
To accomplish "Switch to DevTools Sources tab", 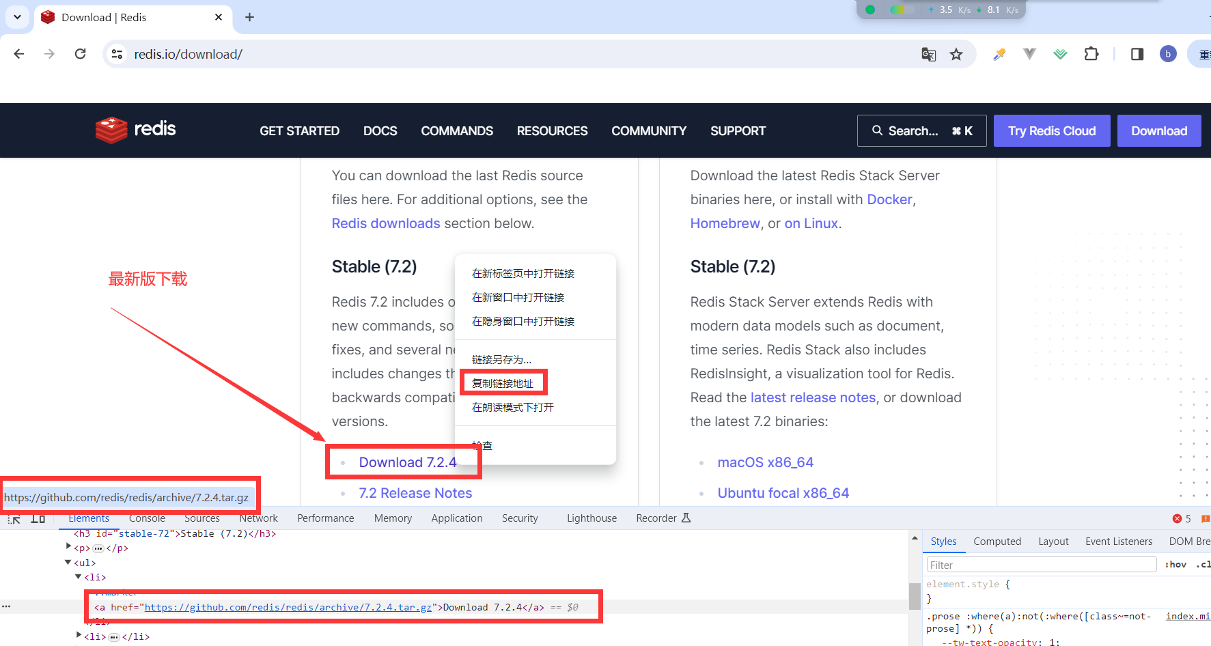I will pos(202,518).
